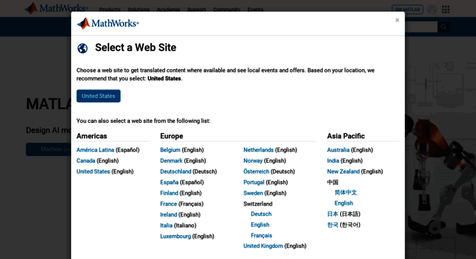Select the Netherlands (English) site
The image size is (476, 259).
pos(259,150)
